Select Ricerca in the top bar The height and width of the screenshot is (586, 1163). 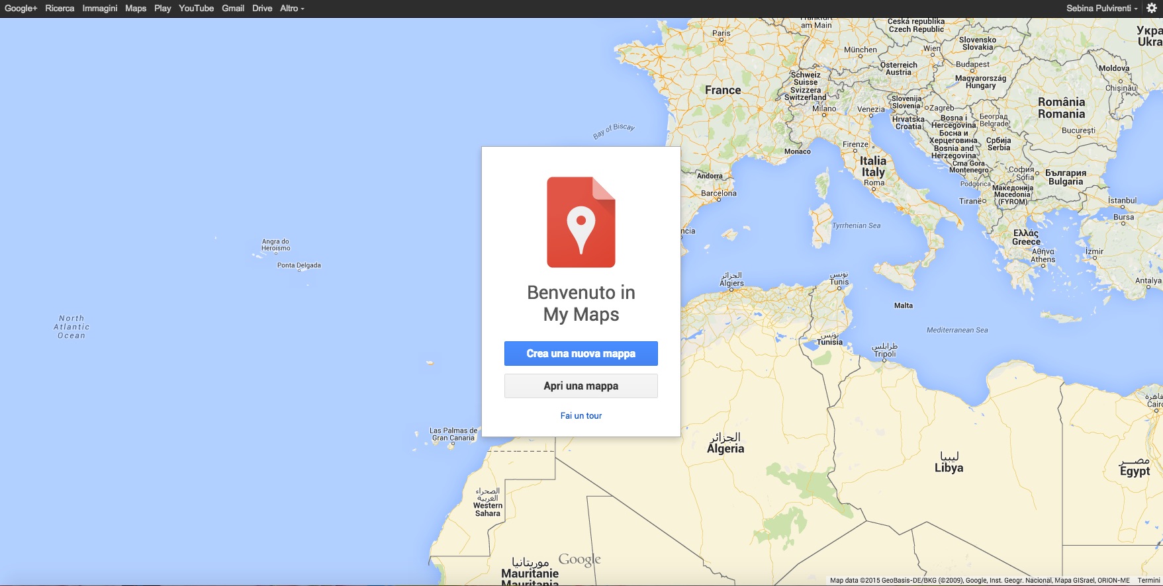[x=60, y=8]
